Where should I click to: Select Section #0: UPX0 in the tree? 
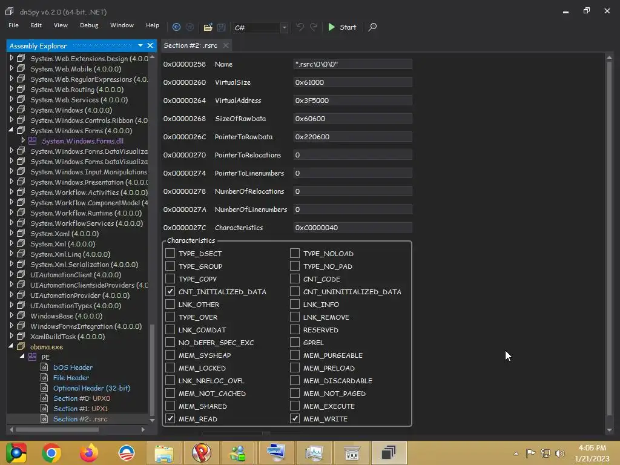(x=82, y=398)
